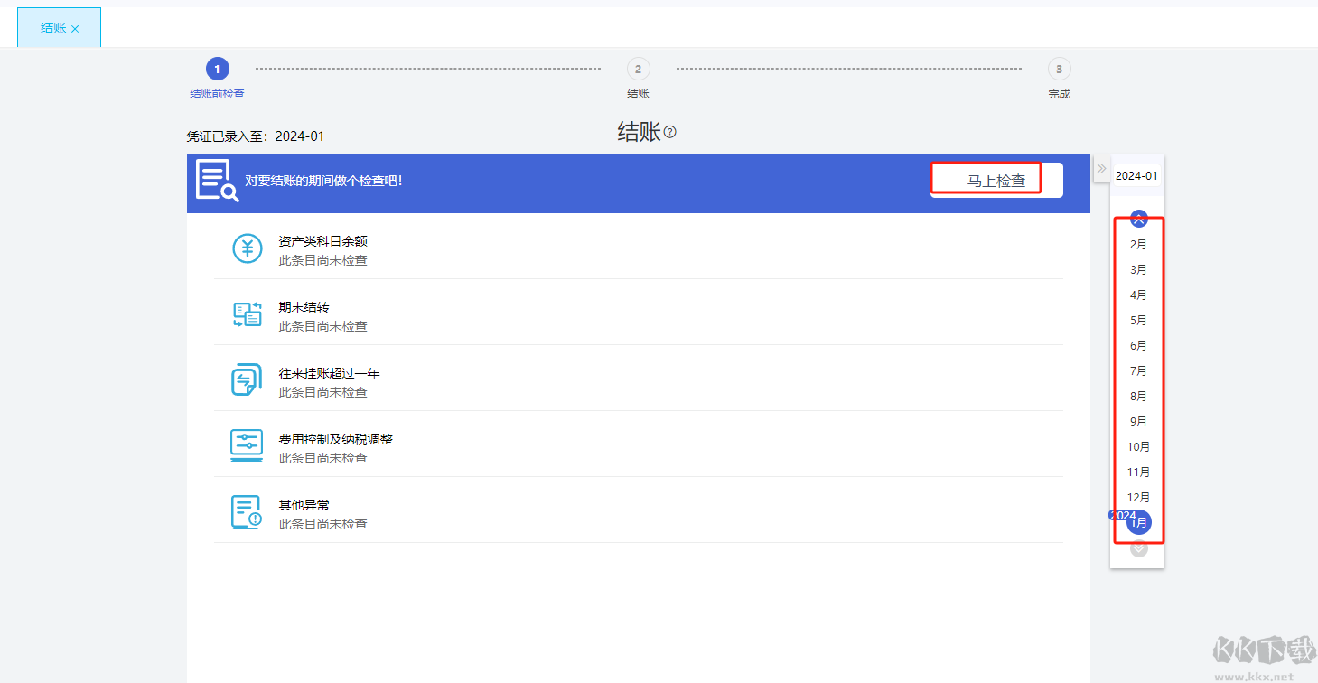Click the step 1 circle for 结账前检查
This screenshot has width=1318, height=683.
217,68
